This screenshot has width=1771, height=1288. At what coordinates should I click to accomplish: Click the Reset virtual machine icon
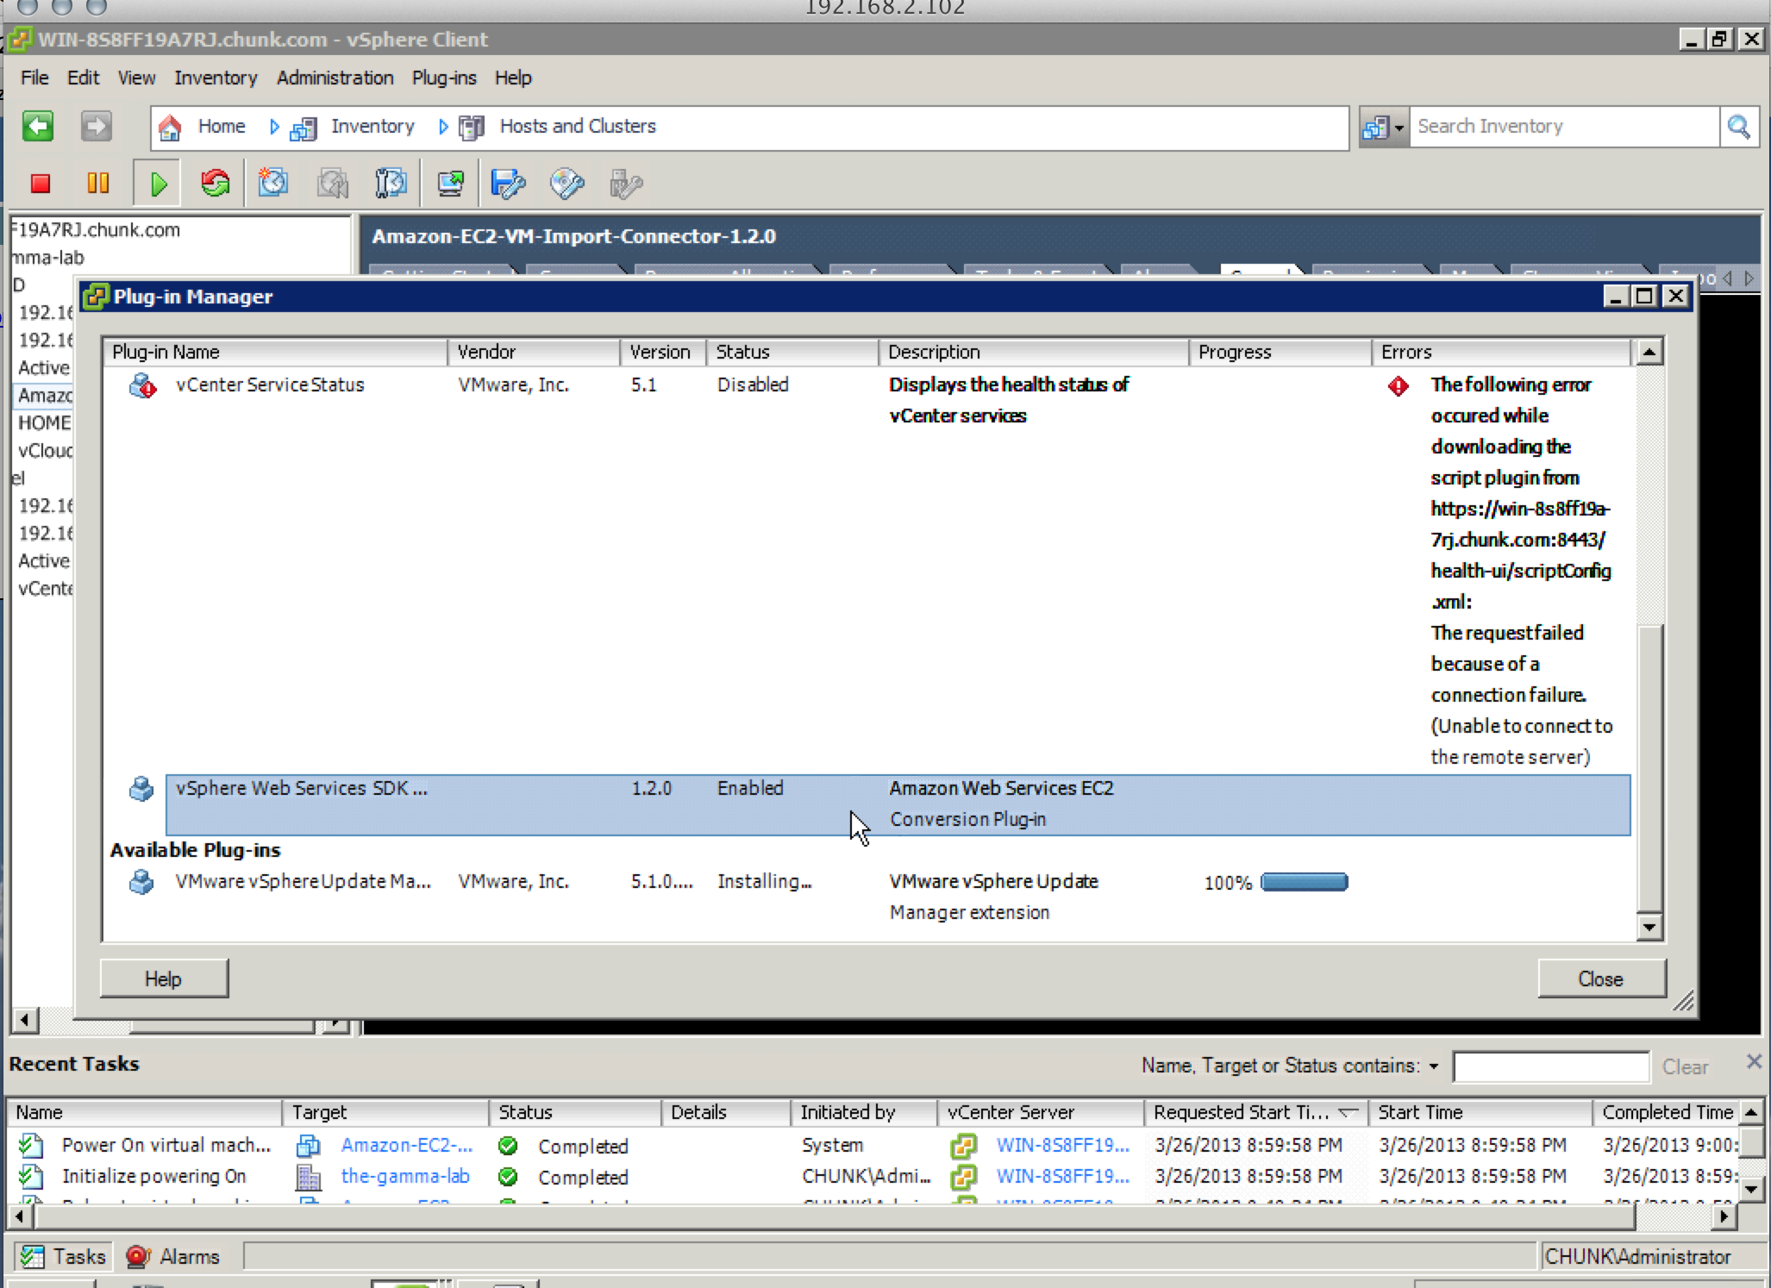(216, 184)
